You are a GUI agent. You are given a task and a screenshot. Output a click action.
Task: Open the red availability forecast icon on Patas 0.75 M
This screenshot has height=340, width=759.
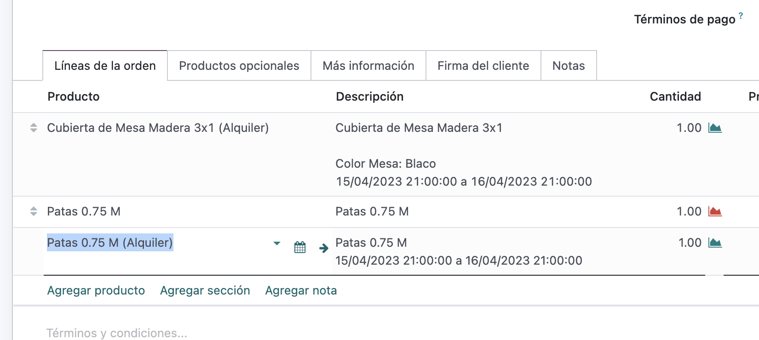[x=714, y=211]
